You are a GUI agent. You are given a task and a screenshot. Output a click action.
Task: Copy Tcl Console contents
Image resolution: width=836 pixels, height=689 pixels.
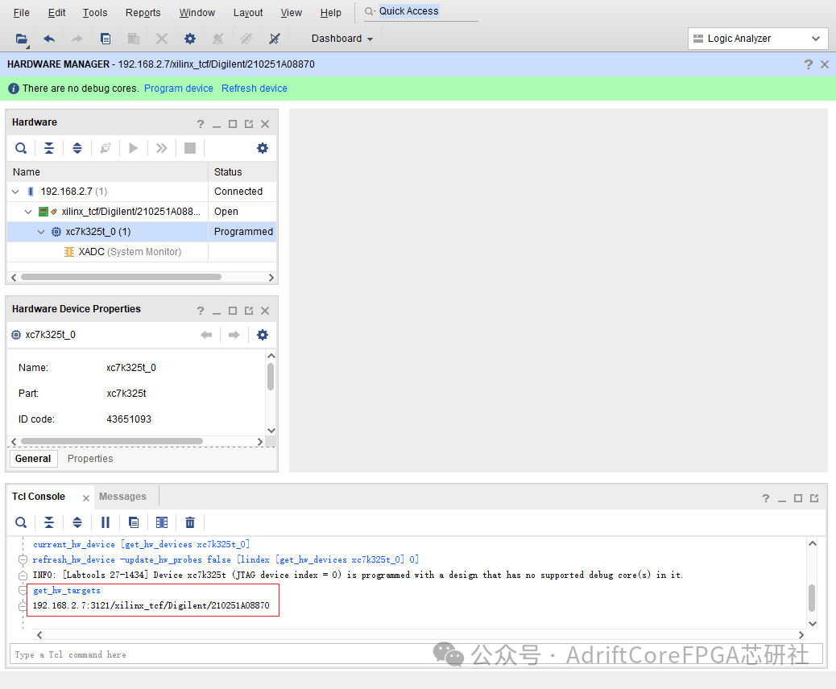click(x=134, y=522)
